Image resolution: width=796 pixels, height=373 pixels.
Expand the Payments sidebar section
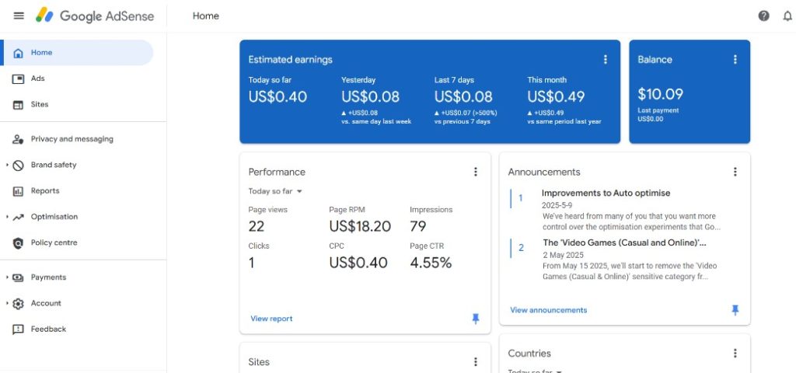7,277
